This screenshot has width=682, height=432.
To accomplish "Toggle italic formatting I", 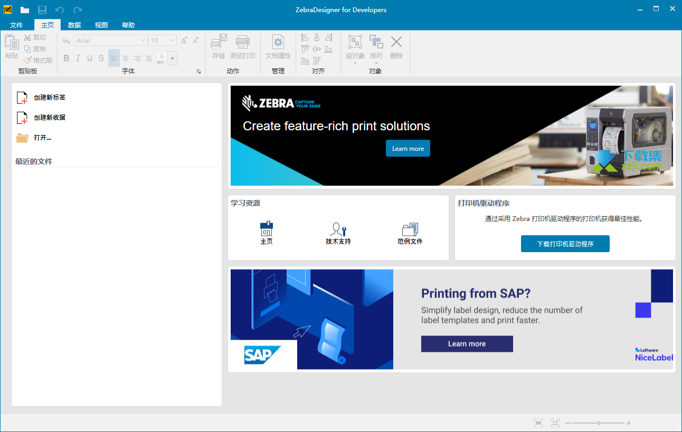I will point(78,58).
